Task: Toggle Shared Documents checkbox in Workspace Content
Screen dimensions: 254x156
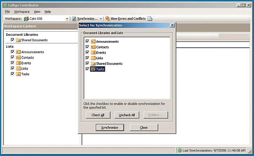Action: [x=12, y=40]
